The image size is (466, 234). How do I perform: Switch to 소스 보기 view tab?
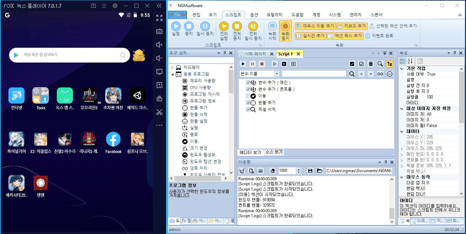point(274,152)
